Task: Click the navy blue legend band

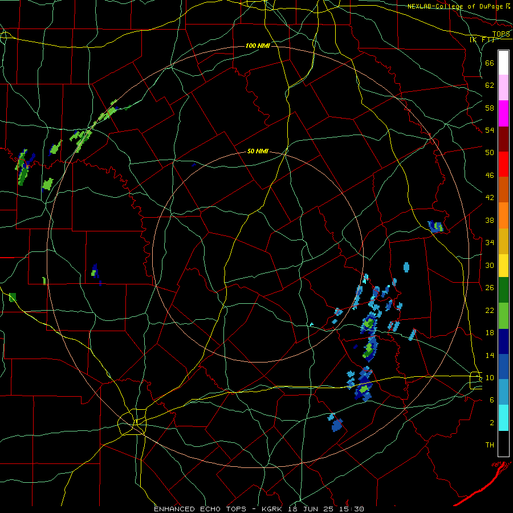Action: [503, 341]
